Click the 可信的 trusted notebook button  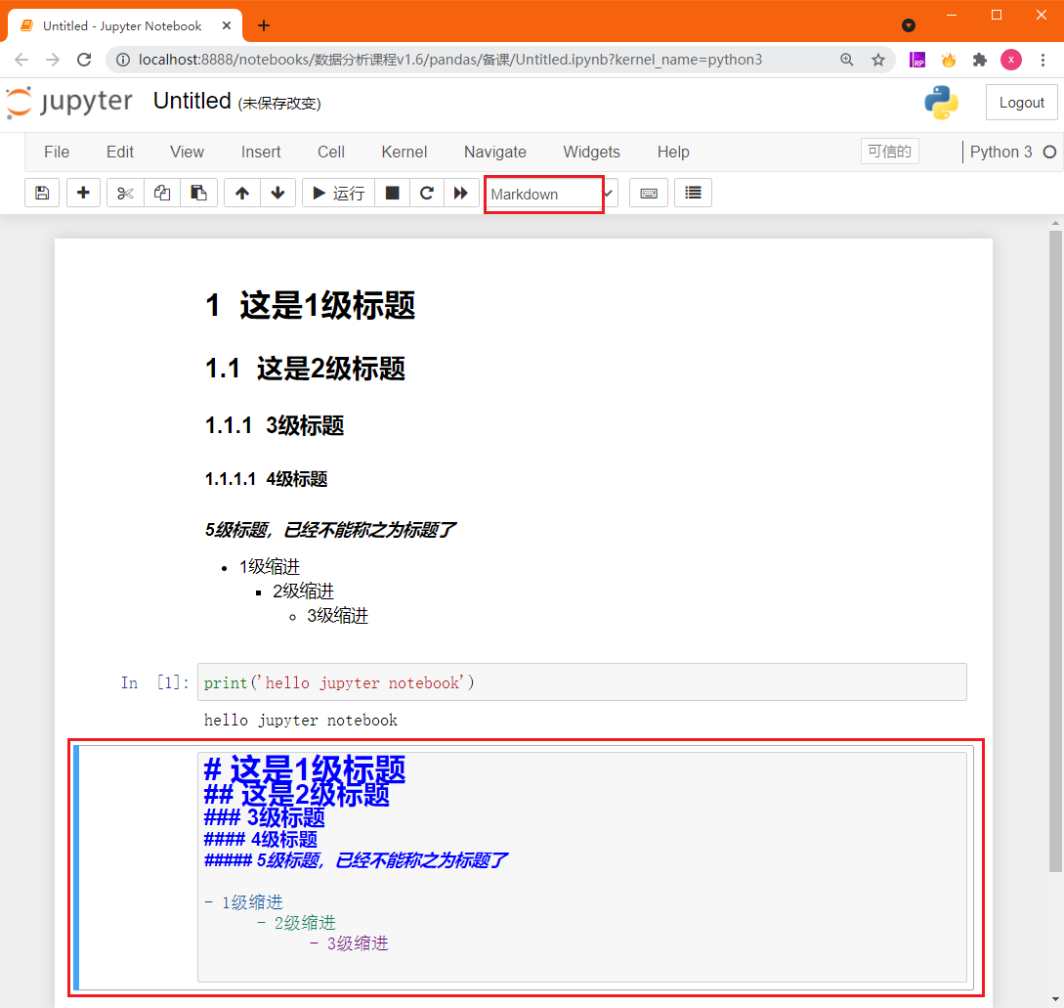pyautogui.click(x=890, y=152)
